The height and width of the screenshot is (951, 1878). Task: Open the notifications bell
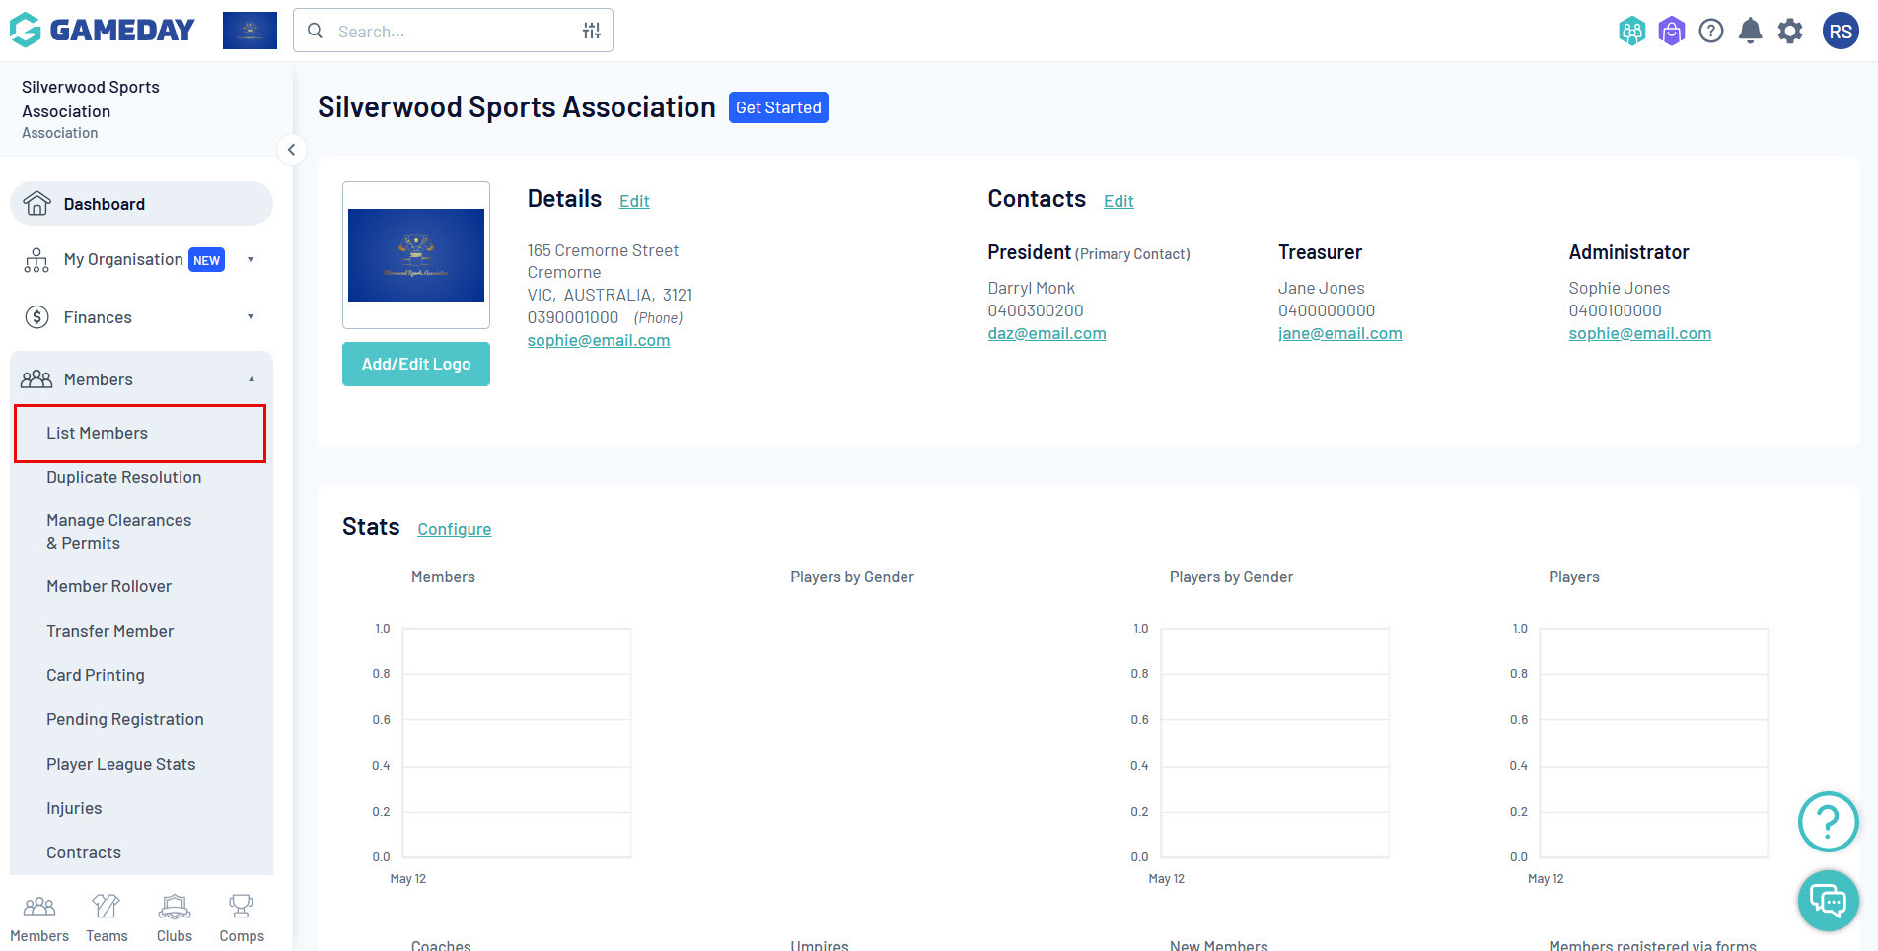[x=1751, y=32]
